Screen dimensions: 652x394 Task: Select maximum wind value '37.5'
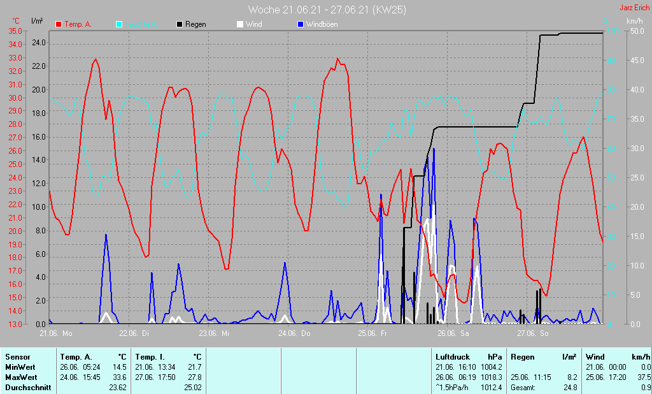(x=644, y=377)
